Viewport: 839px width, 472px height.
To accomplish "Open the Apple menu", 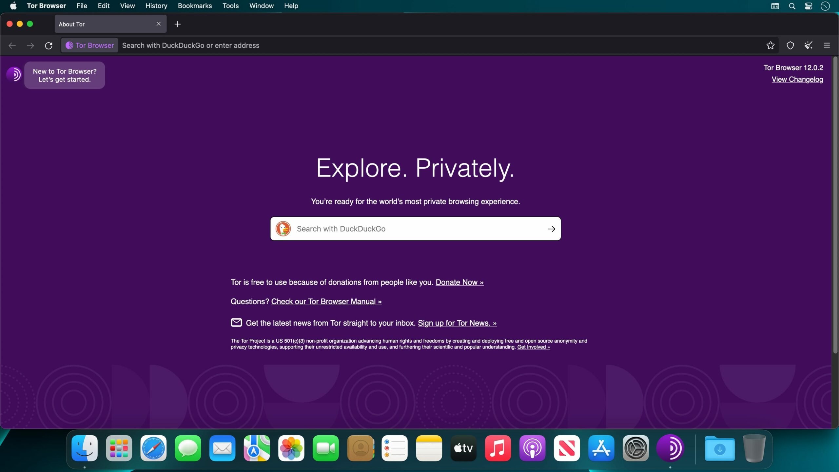I will click(13, 6).
